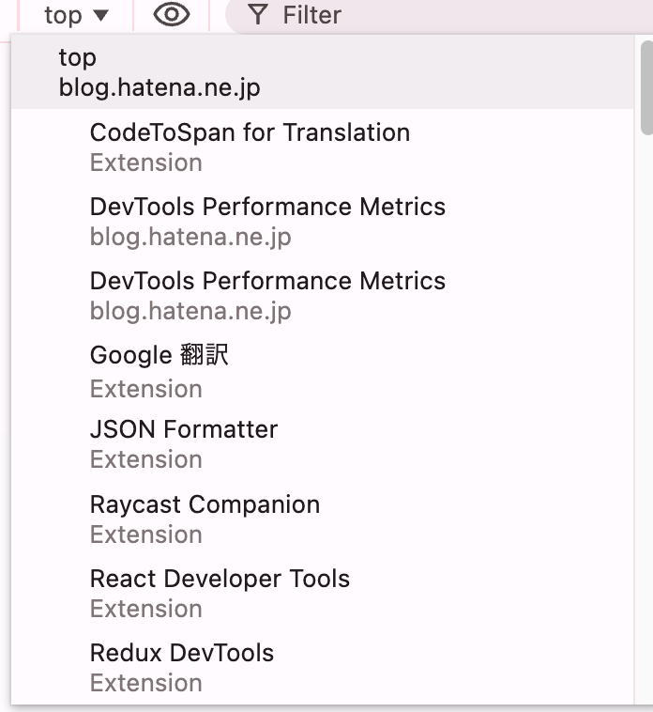The width and height of the screenshot is (653, 712).
Task: Click the scrollbar track below the thumb
Action: click(x=645, y=418)
